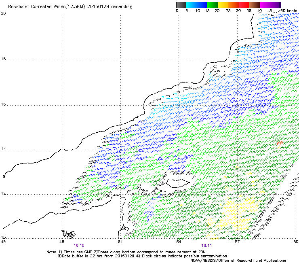Viewport: 299px width, 263px height.
Task: Click the latitude label "12" on left axis
Action: (x=3, y=193)
